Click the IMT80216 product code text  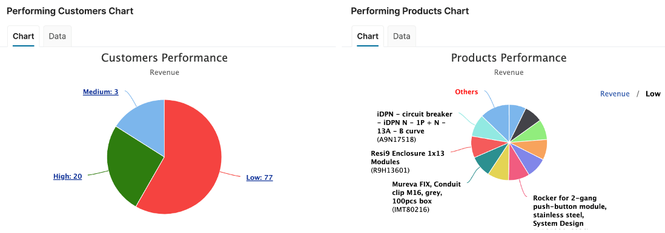(x=411, y=209)
